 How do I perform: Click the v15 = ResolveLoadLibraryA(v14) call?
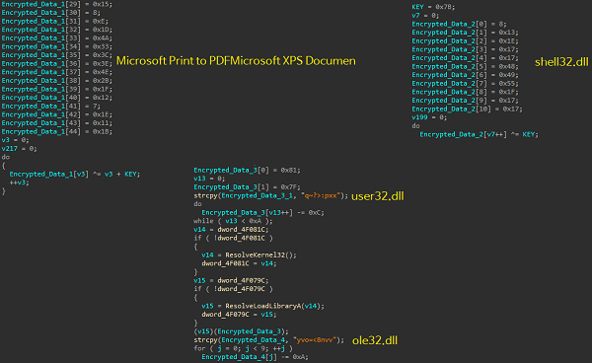click(x=262, y=306)
